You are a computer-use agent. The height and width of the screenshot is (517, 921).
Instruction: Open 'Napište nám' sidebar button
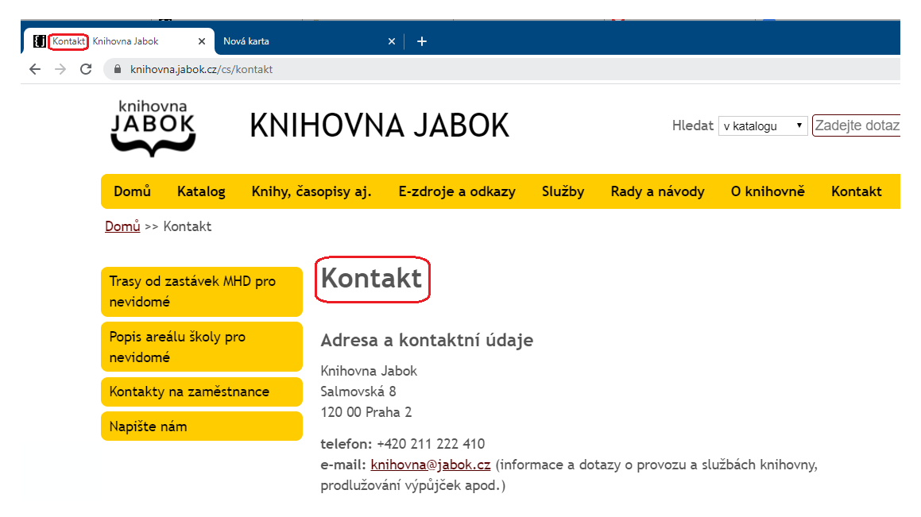[x=202, y=426]
